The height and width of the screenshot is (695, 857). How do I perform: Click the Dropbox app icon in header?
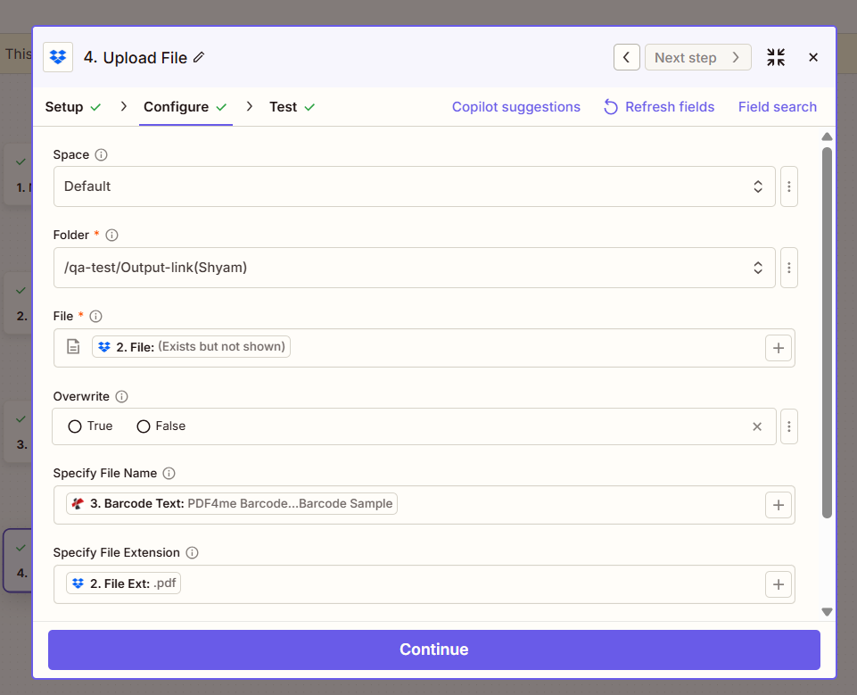point(58,58)
